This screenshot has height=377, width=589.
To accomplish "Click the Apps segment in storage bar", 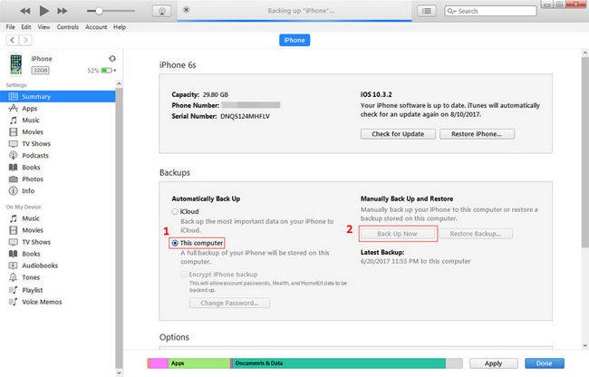I will click(199, 363).
